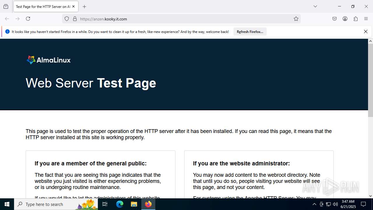Click the taskbar search box
Screen dimensions: 373x210
pos(56,204)
